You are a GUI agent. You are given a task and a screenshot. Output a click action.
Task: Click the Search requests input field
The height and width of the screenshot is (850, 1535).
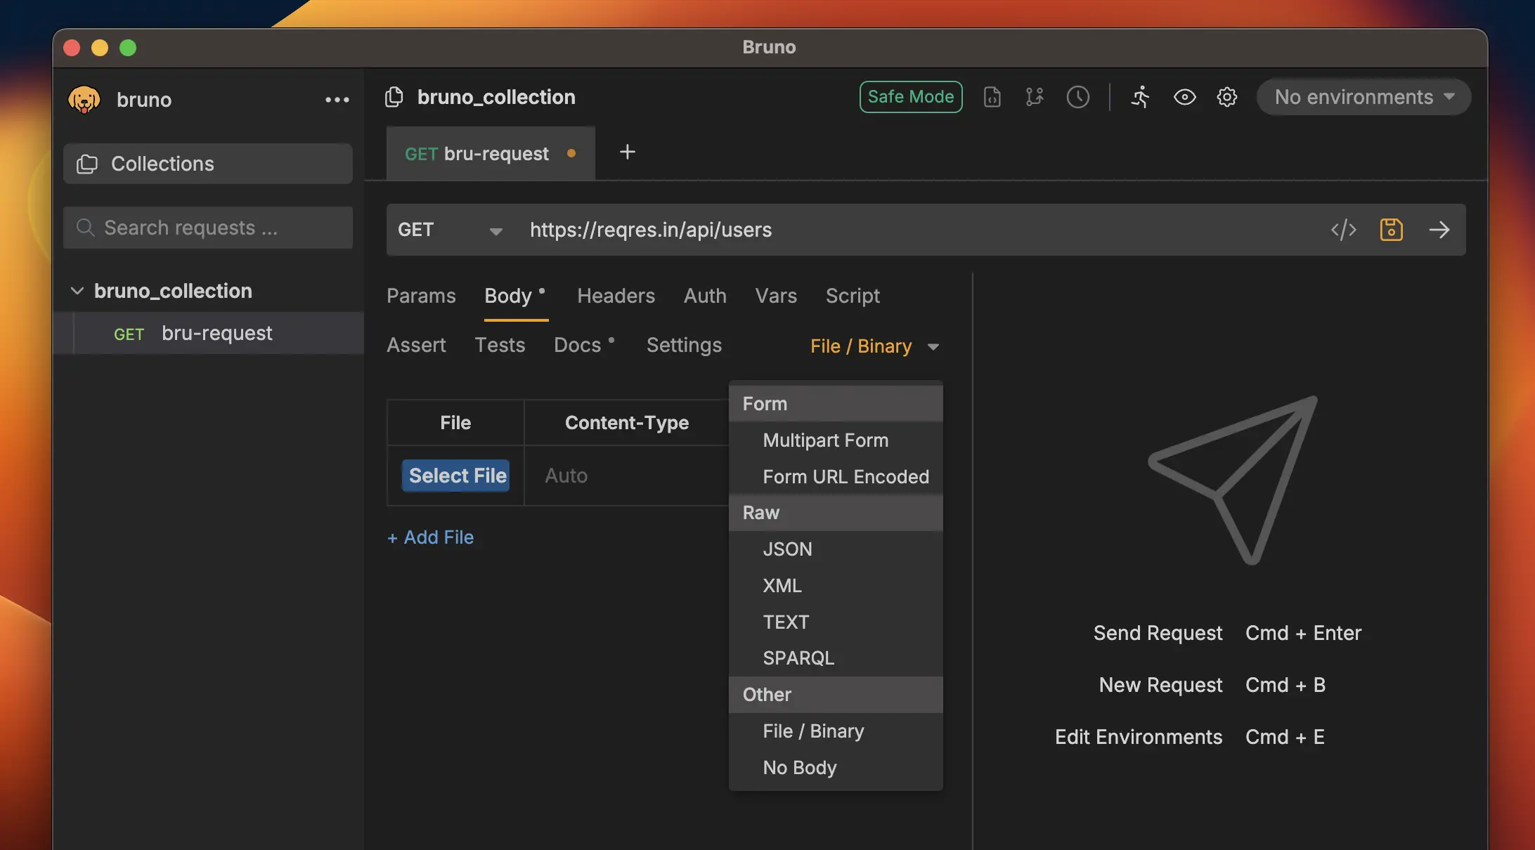coord(208,228)
